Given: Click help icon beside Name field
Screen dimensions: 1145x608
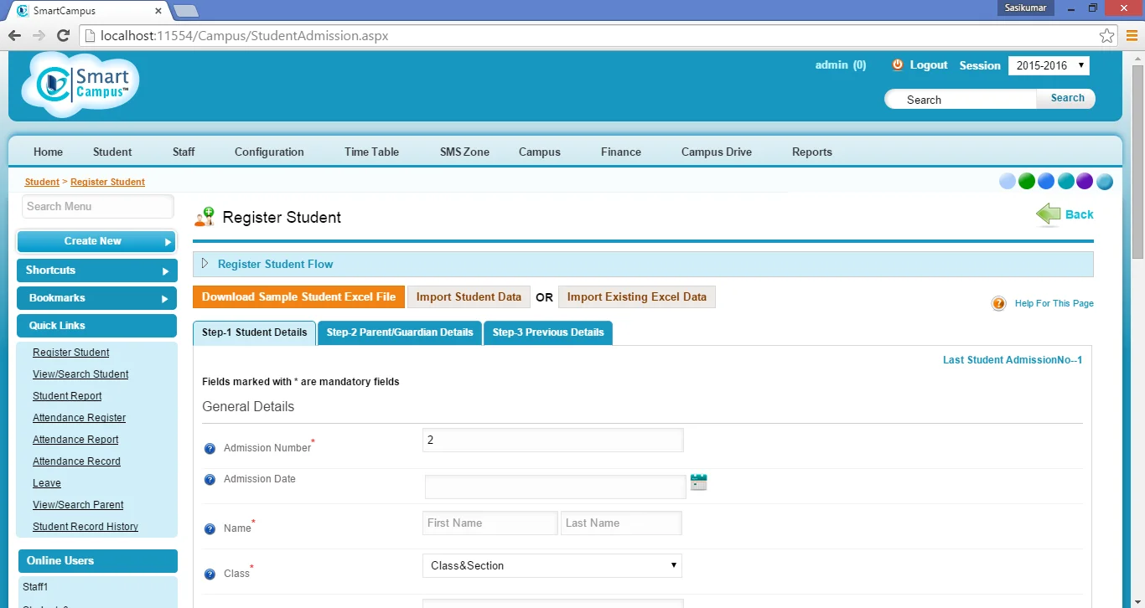Looking at the screenshot, I should [210, 528].
